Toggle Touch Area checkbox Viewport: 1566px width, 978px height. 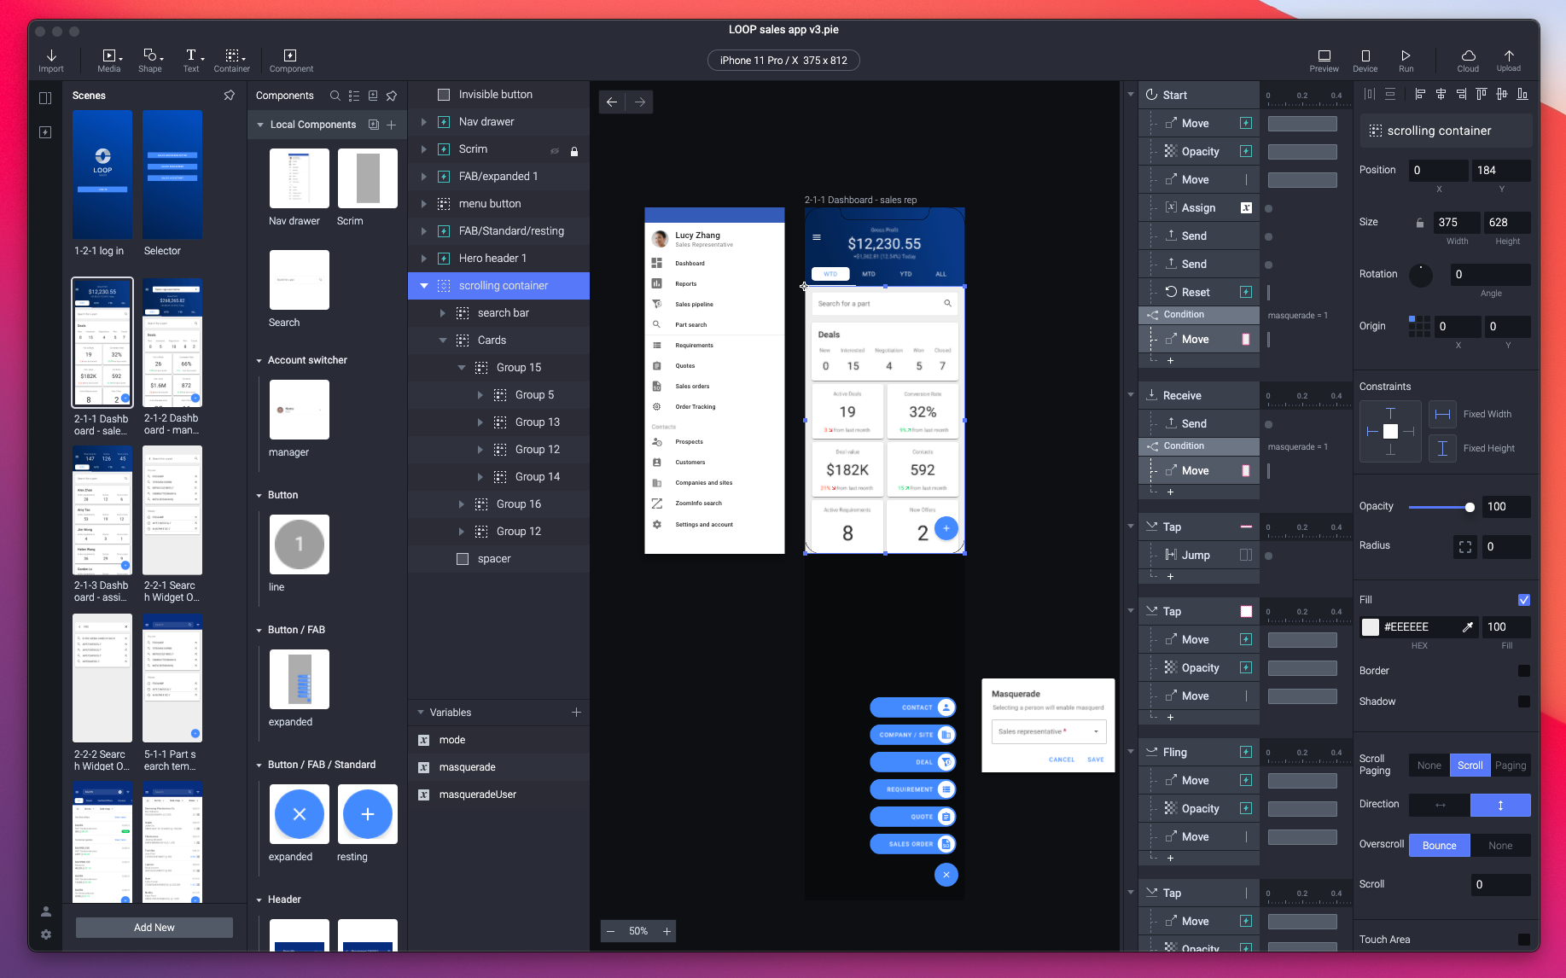click(x=1524, y=940)
